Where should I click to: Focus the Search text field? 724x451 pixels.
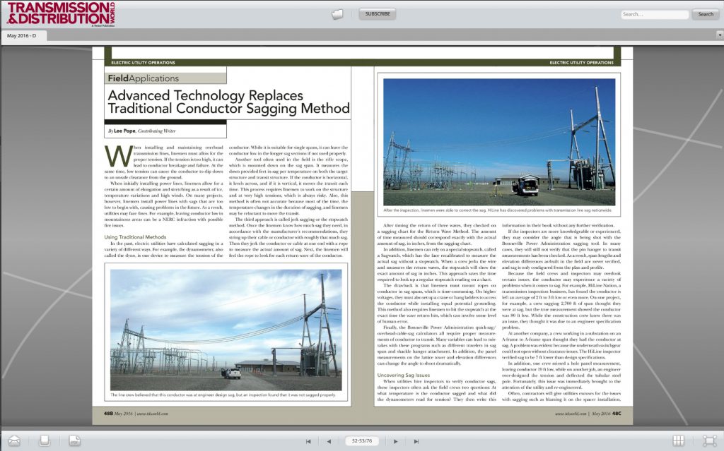coord(654,14)
